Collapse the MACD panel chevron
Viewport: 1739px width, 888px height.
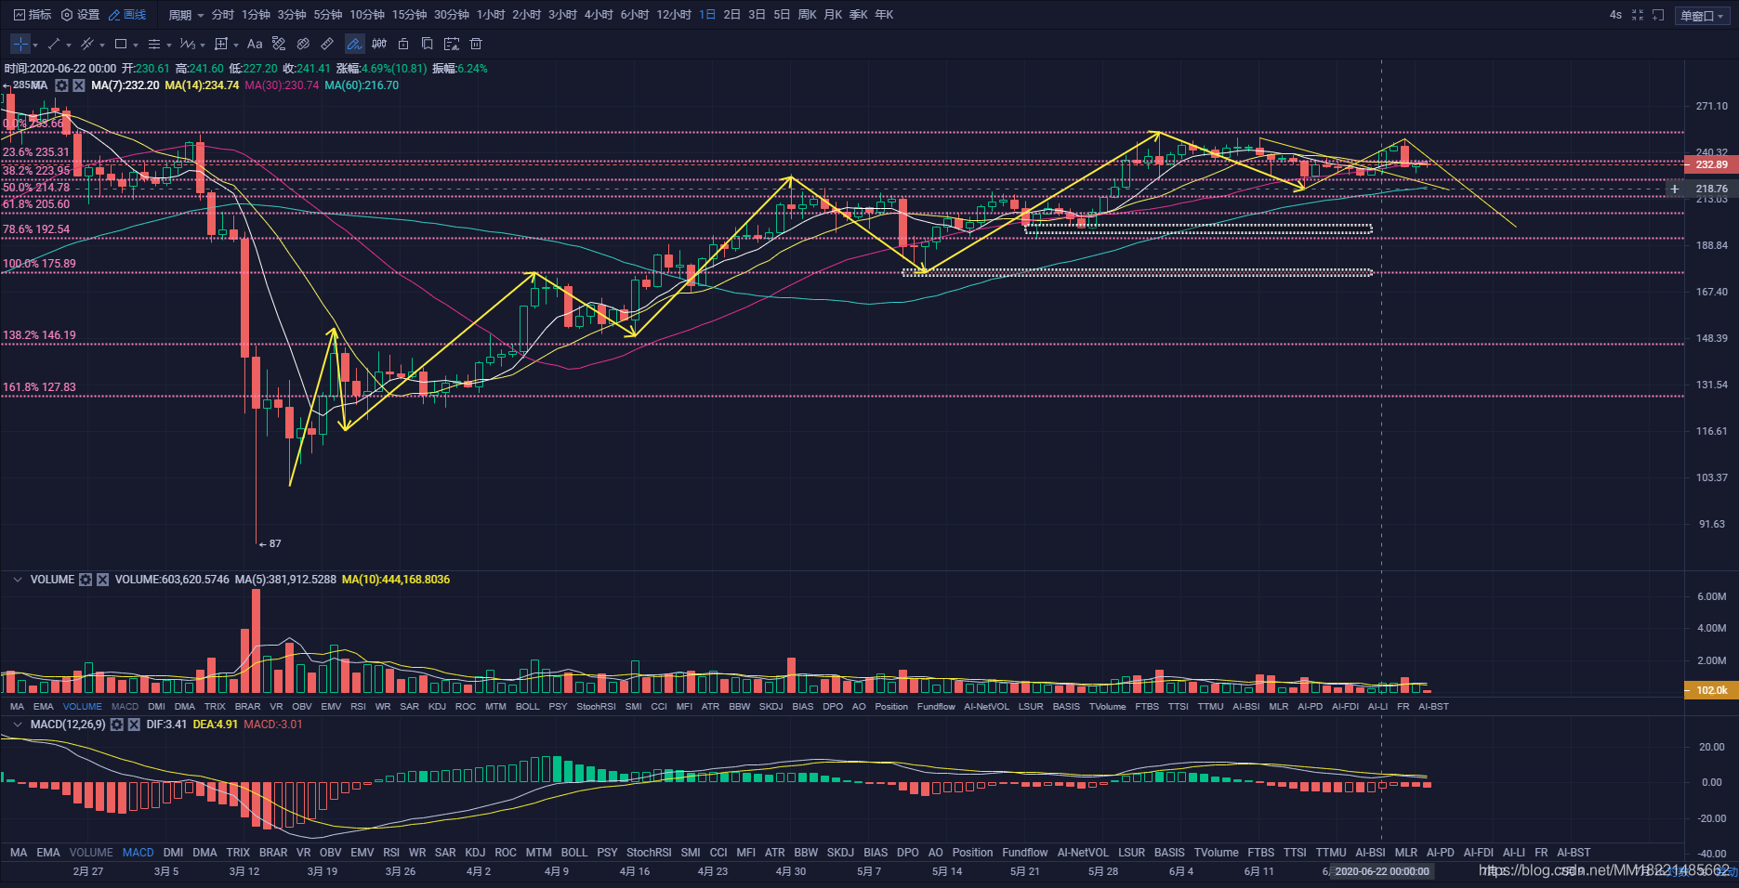click(x=17, y=725)
